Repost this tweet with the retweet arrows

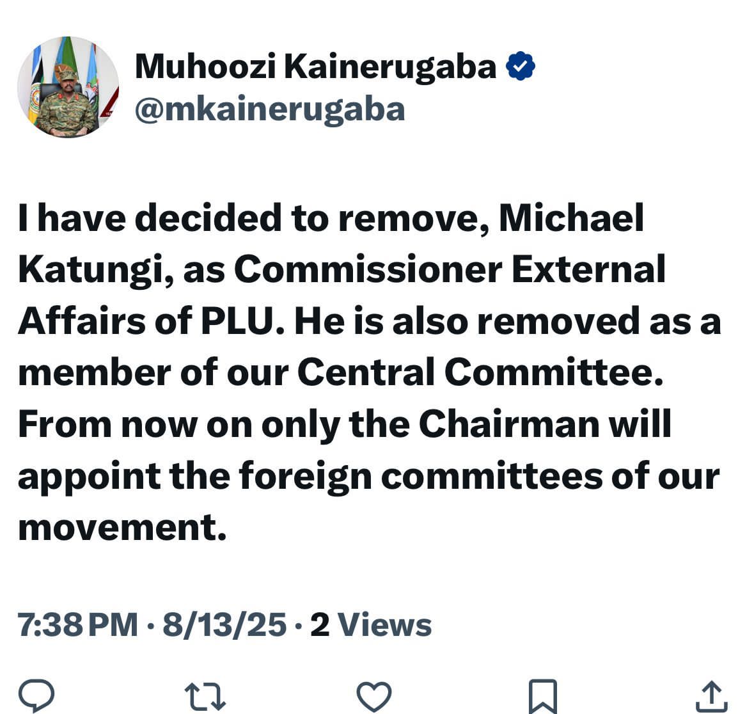tap(205, 697)
